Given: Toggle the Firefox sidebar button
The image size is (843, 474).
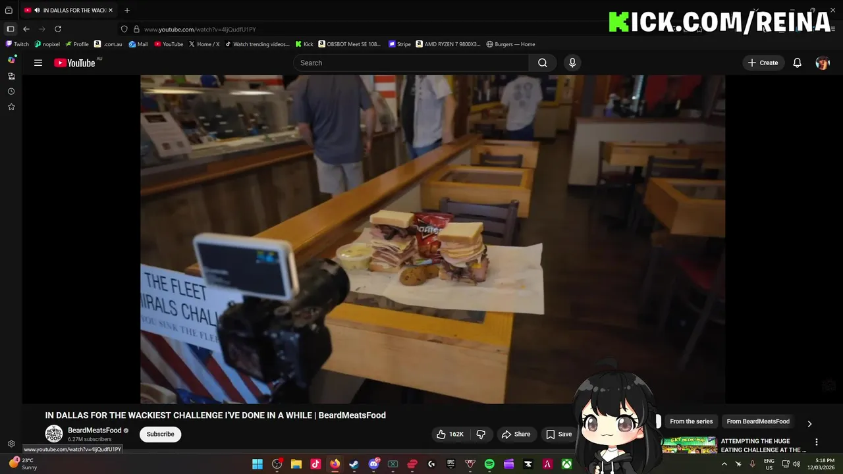Looking at the screenshot, I should click(11, 29).
